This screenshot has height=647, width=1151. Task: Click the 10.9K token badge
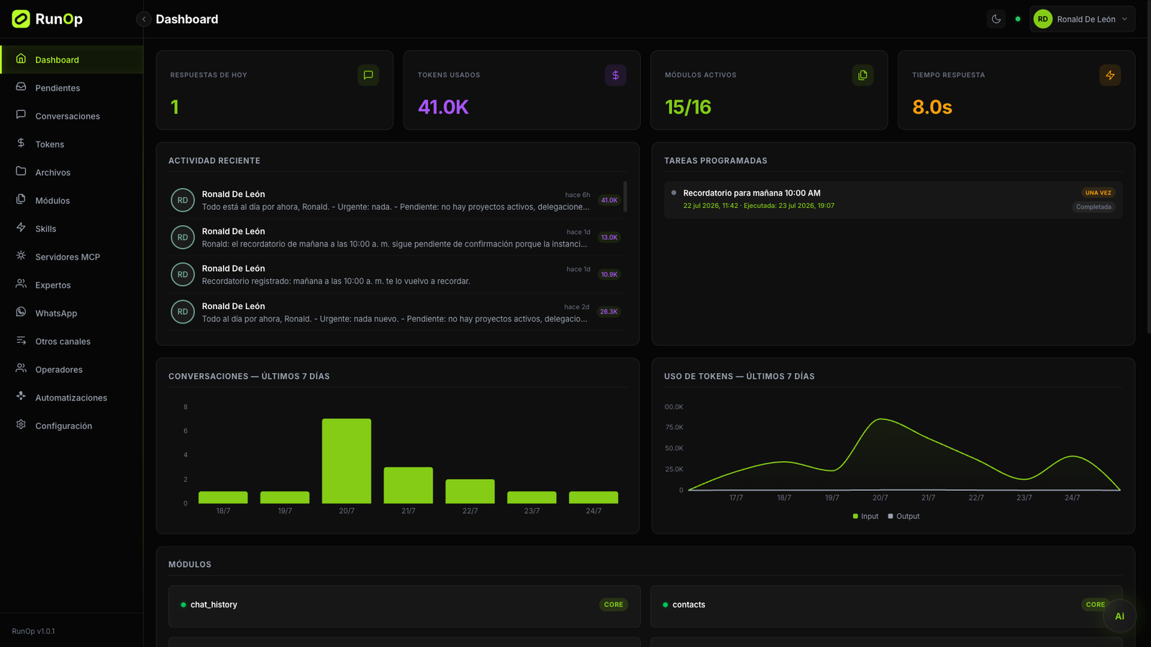coord(609,275)
